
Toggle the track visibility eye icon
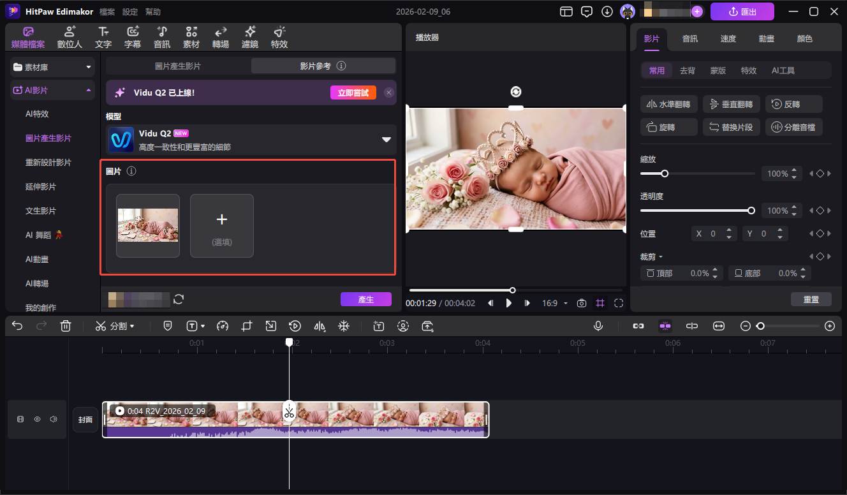pyautogui.click(x=37, y=419)
